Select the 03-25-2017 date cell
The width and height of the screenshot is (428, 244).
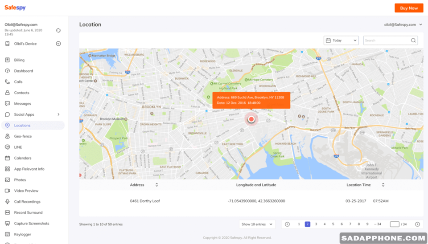pos(356,201)
